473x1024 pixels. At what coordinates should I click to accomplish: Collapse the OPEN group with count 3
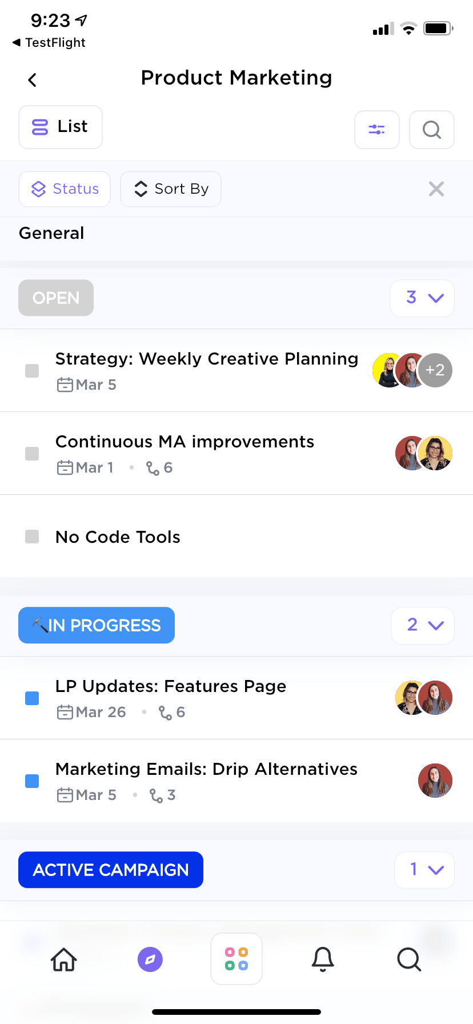(422, 298)
